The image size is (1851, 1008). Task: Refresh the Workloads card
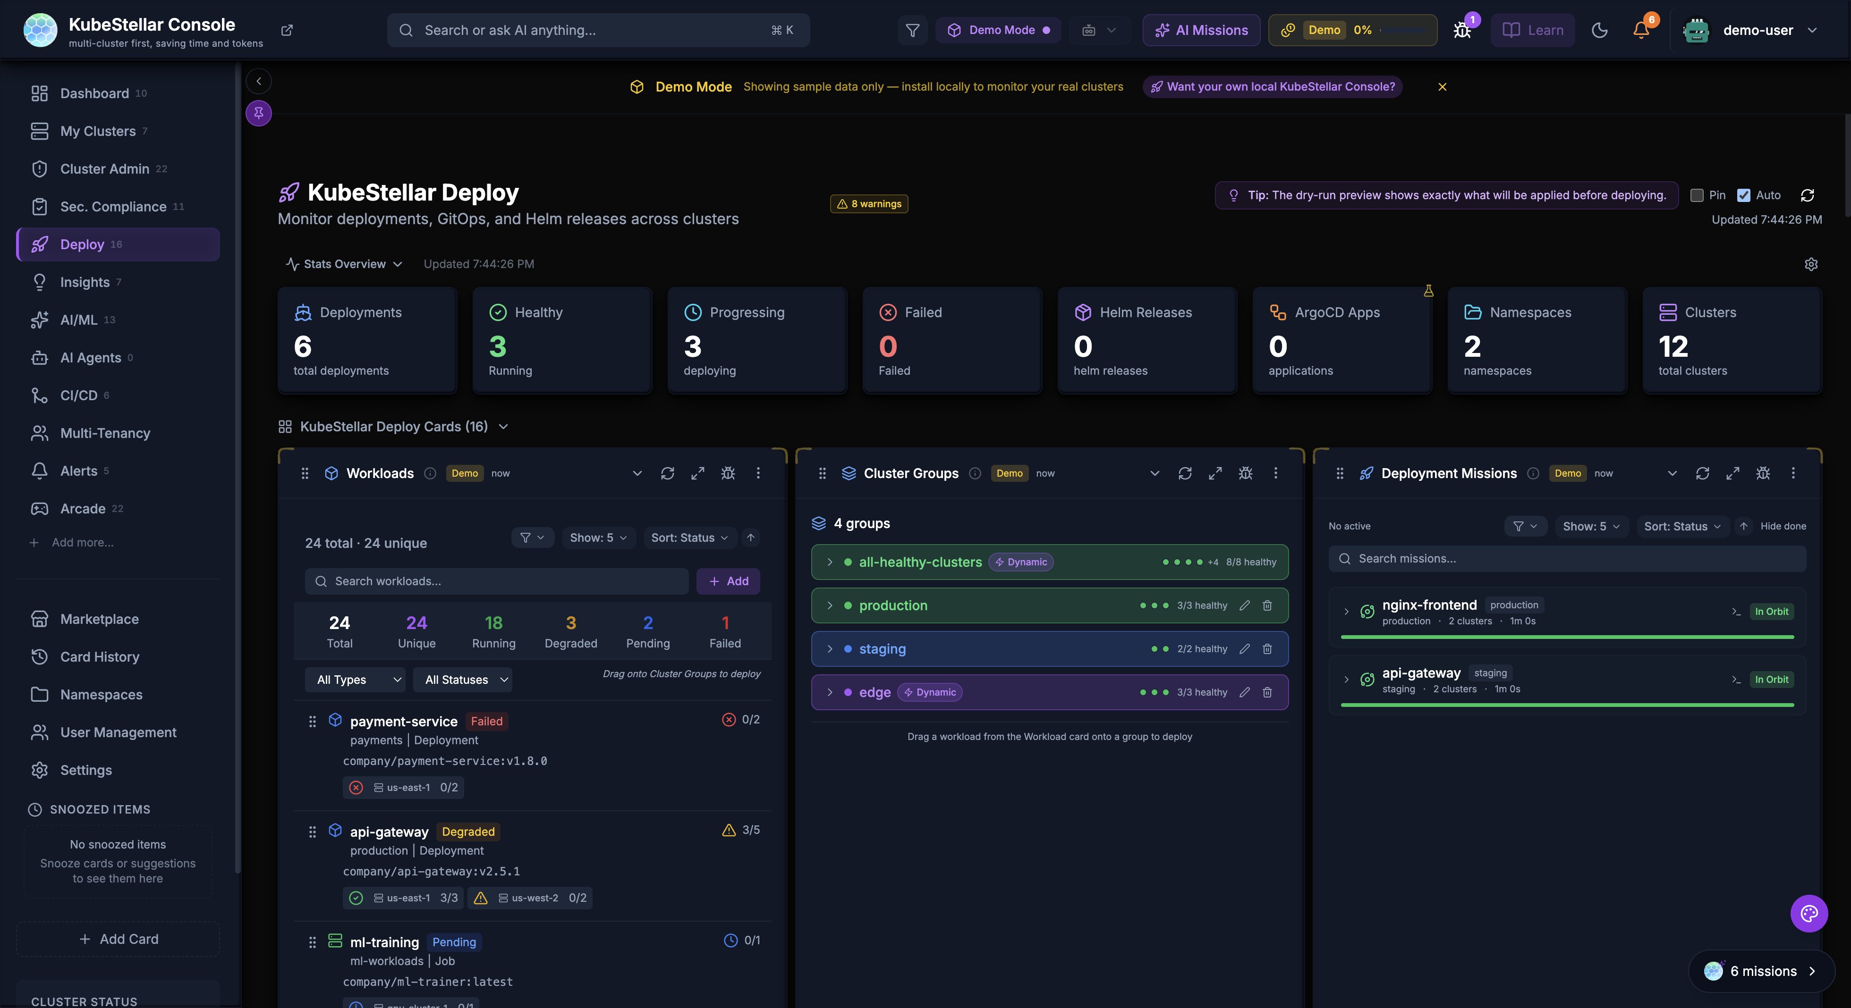coord(668,473)
